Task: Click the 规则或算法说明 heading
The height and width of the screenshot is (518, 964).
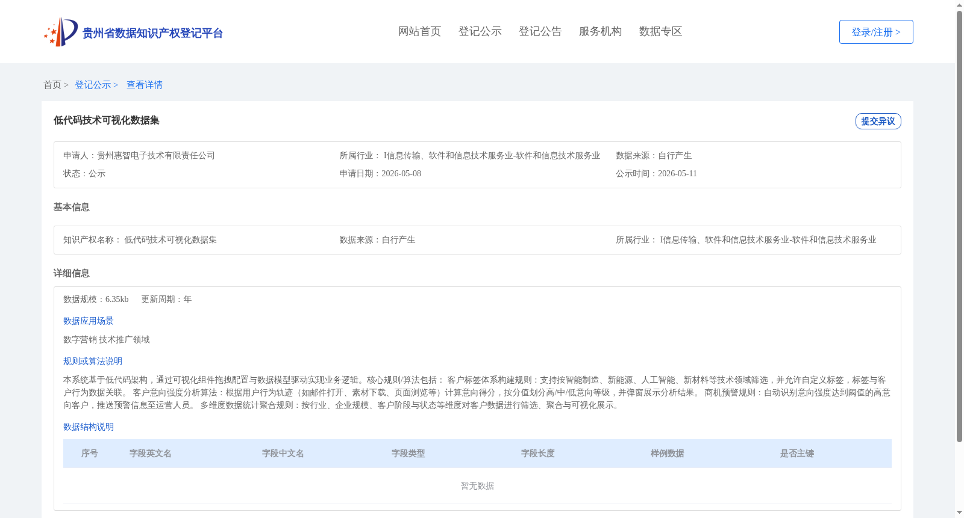Action: pos(93,361)
